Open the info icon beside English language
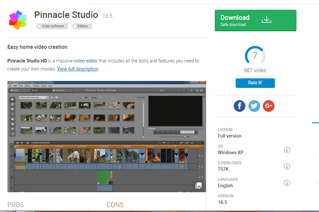The width and height of the screenshot is (319, 212). coord(287,183)
